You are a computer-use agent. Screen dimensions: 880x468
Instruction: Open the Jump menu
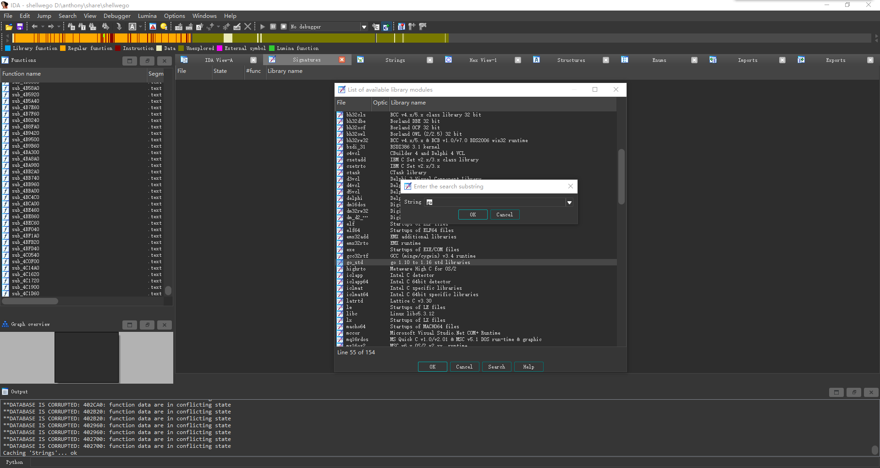click(x=44, y=16)
